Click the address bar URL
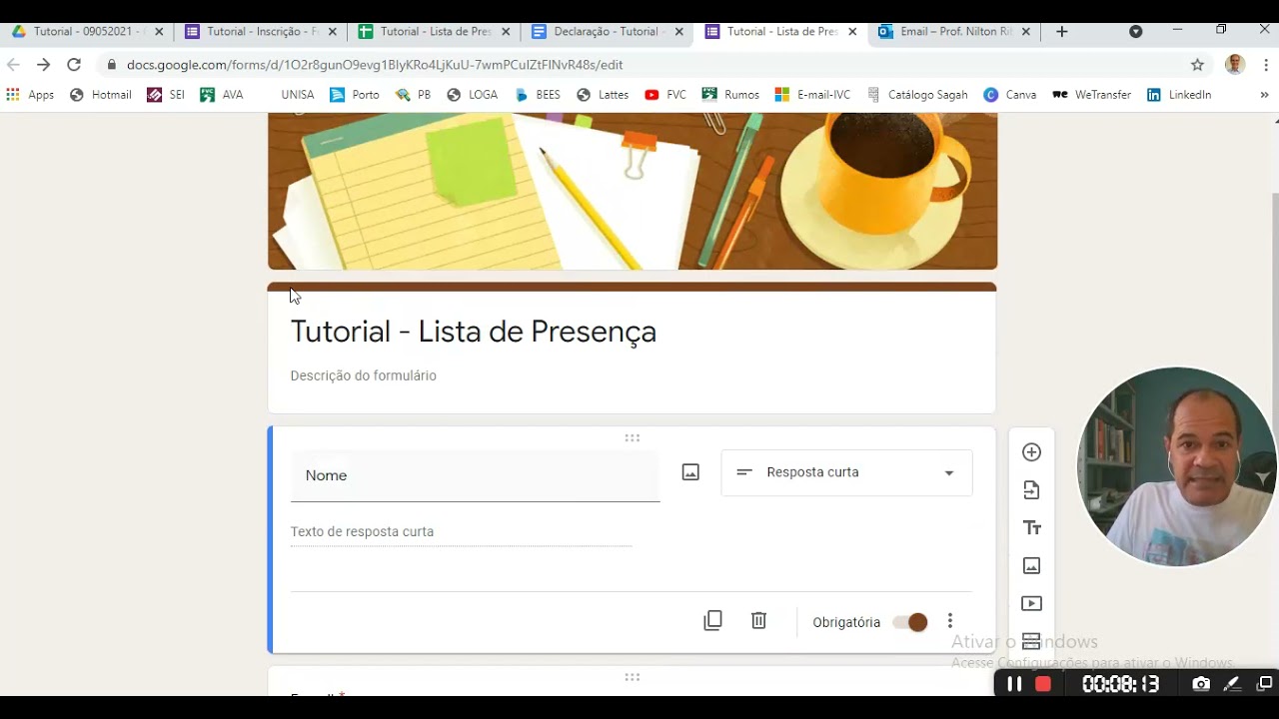Viewport: 1279px width, 719px height. click(375, 65)
